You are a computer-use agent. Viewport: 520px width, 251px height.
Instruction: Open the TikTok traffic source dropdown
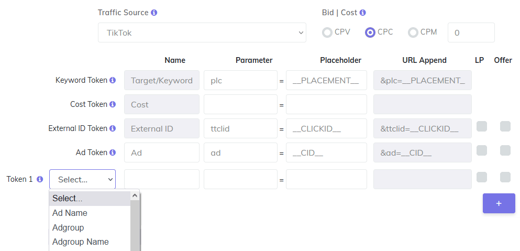202,32
